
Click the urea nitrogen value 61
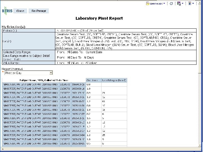coord(103,101)
